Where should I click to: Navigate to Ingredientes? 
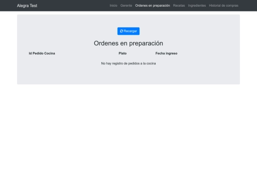point(197,6)
